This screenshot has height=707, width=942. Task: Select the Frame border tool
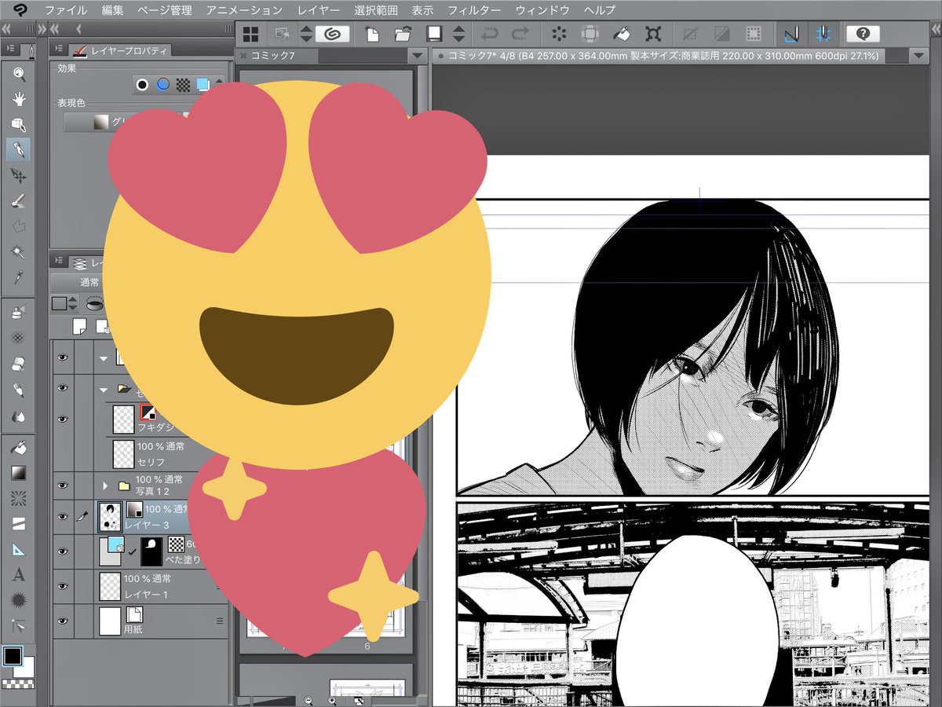coord(19,524)
